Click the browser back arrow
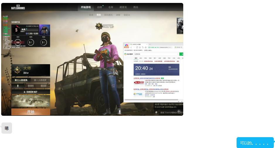The width and height of the screenshot is (275, 148). 131,47
